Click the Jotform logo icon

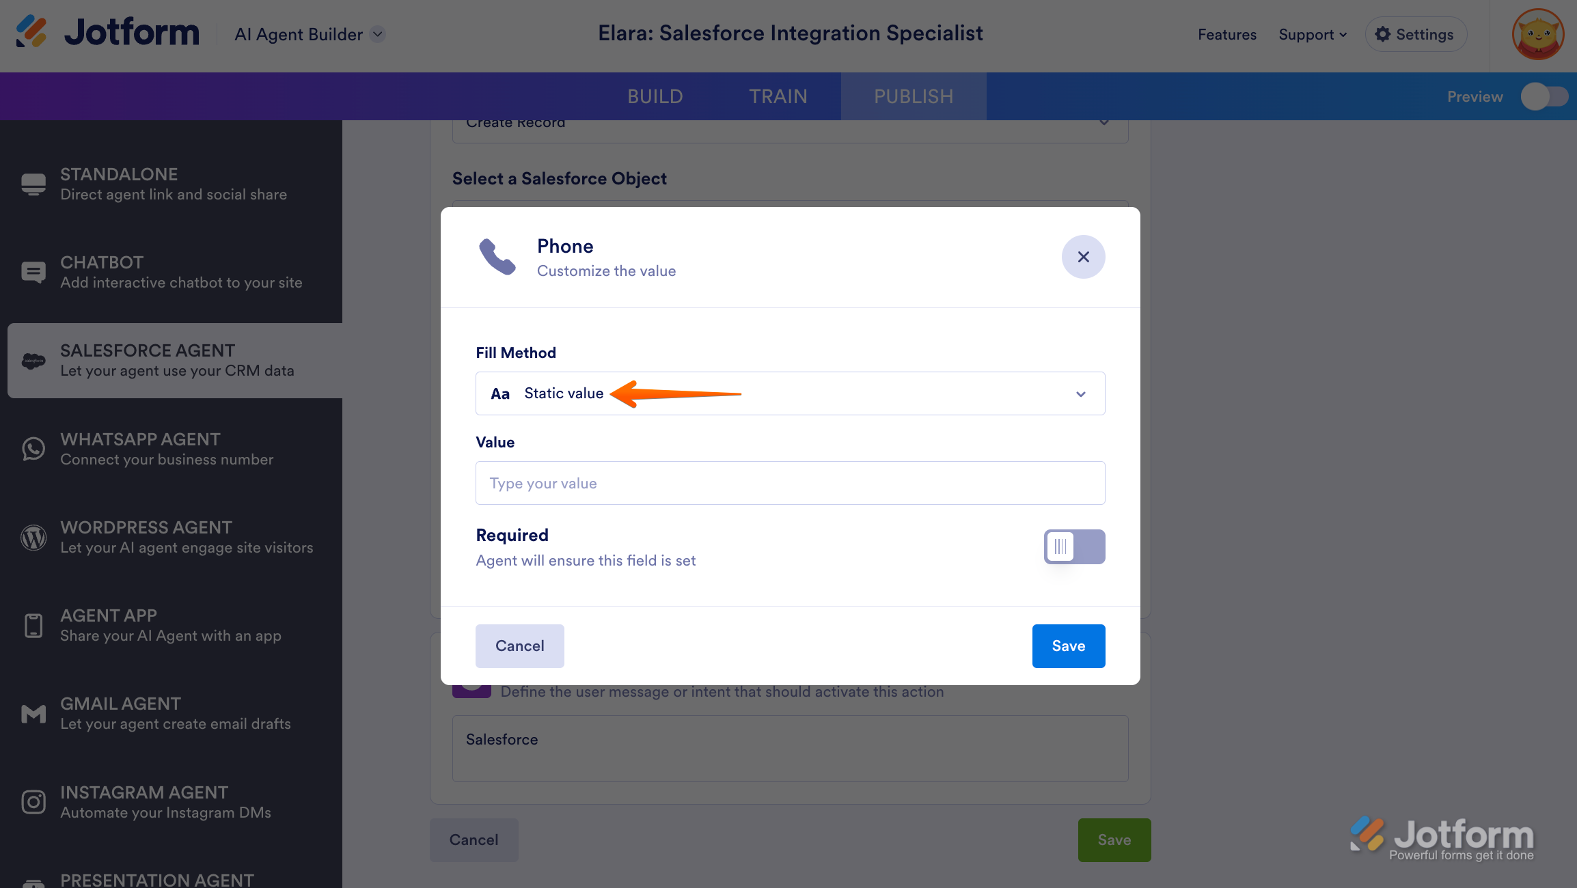[x=31, y=32]
